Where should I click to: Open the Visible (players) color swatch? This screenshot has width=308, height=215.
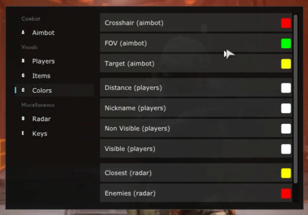tap(286, 149)
